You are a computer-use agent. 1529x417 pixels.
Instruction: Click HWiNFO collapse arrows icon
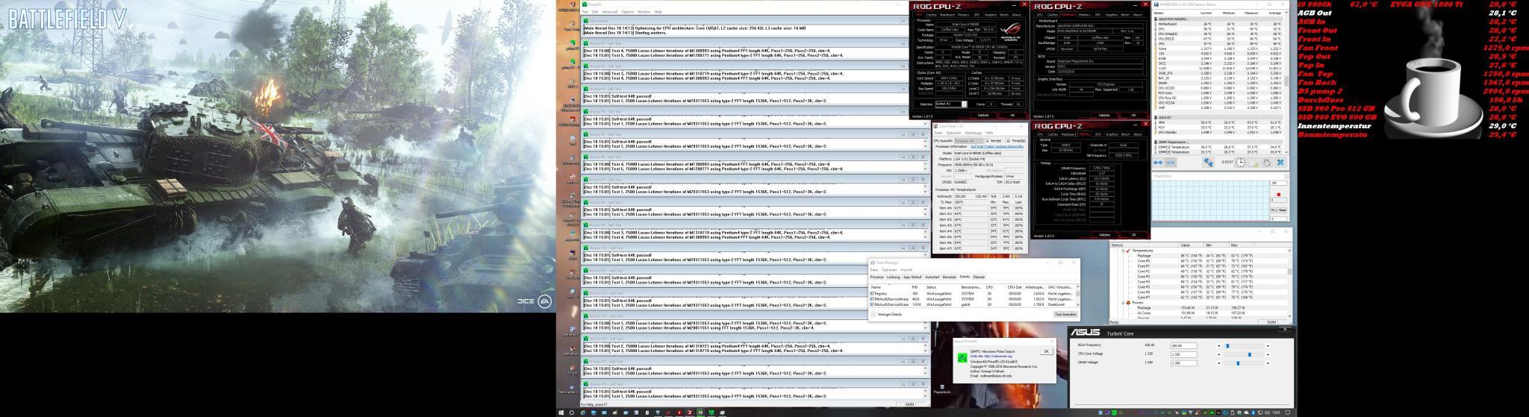tap(1171, 163)
